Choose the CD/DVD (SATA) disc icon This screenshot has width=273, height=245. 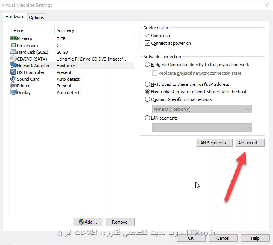click(x=13, y=59)
